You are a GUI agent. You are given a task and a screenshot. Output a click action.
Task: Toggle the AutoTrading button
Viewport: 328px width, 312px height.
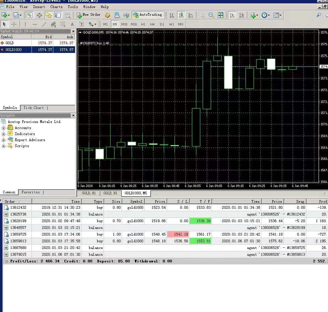[x=148, y=15]
